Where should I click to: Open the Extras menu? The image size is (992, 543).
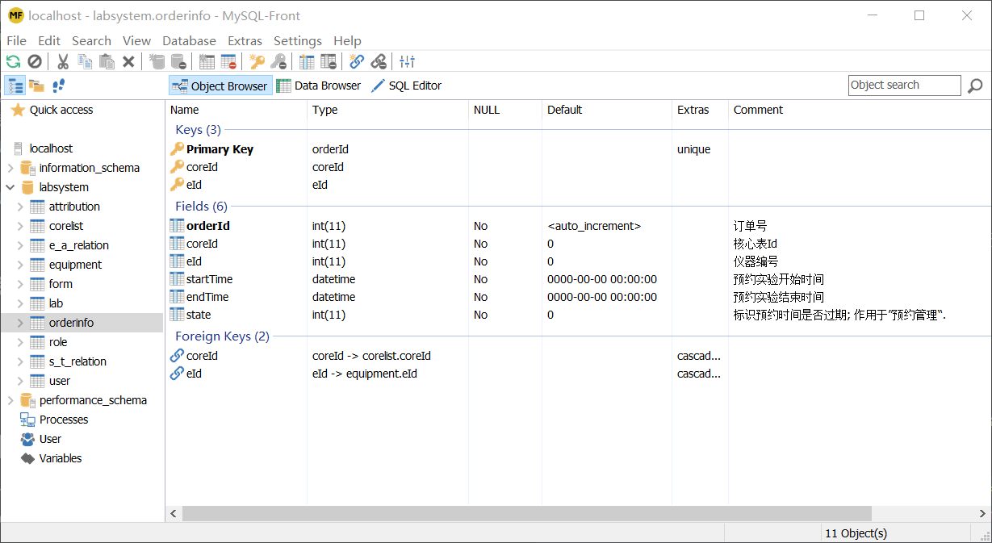coord(245,40)
